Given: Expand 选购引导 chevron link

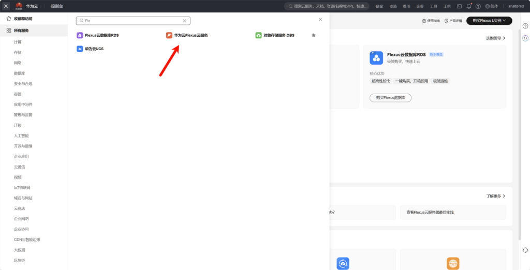Looking at the screenshot, I should [495, 38].
